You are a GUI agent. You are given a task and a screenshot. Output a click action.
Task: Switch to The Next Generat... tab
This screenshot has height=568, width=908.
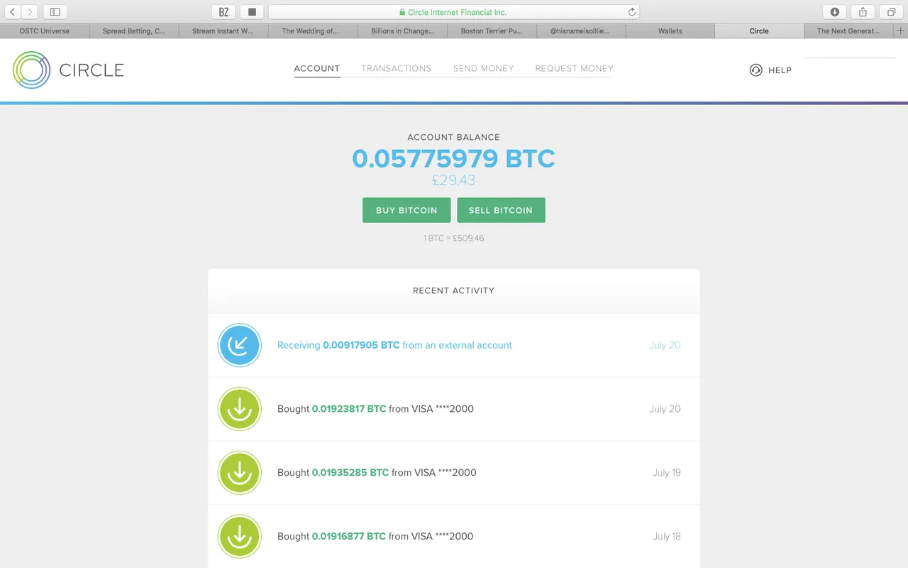click(848, 31)
